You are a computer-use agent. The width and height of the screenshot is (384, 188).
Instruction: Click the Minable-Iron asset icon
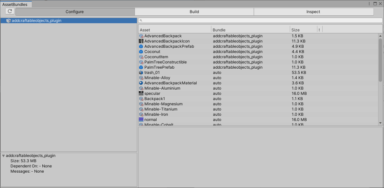pos(141,114)
